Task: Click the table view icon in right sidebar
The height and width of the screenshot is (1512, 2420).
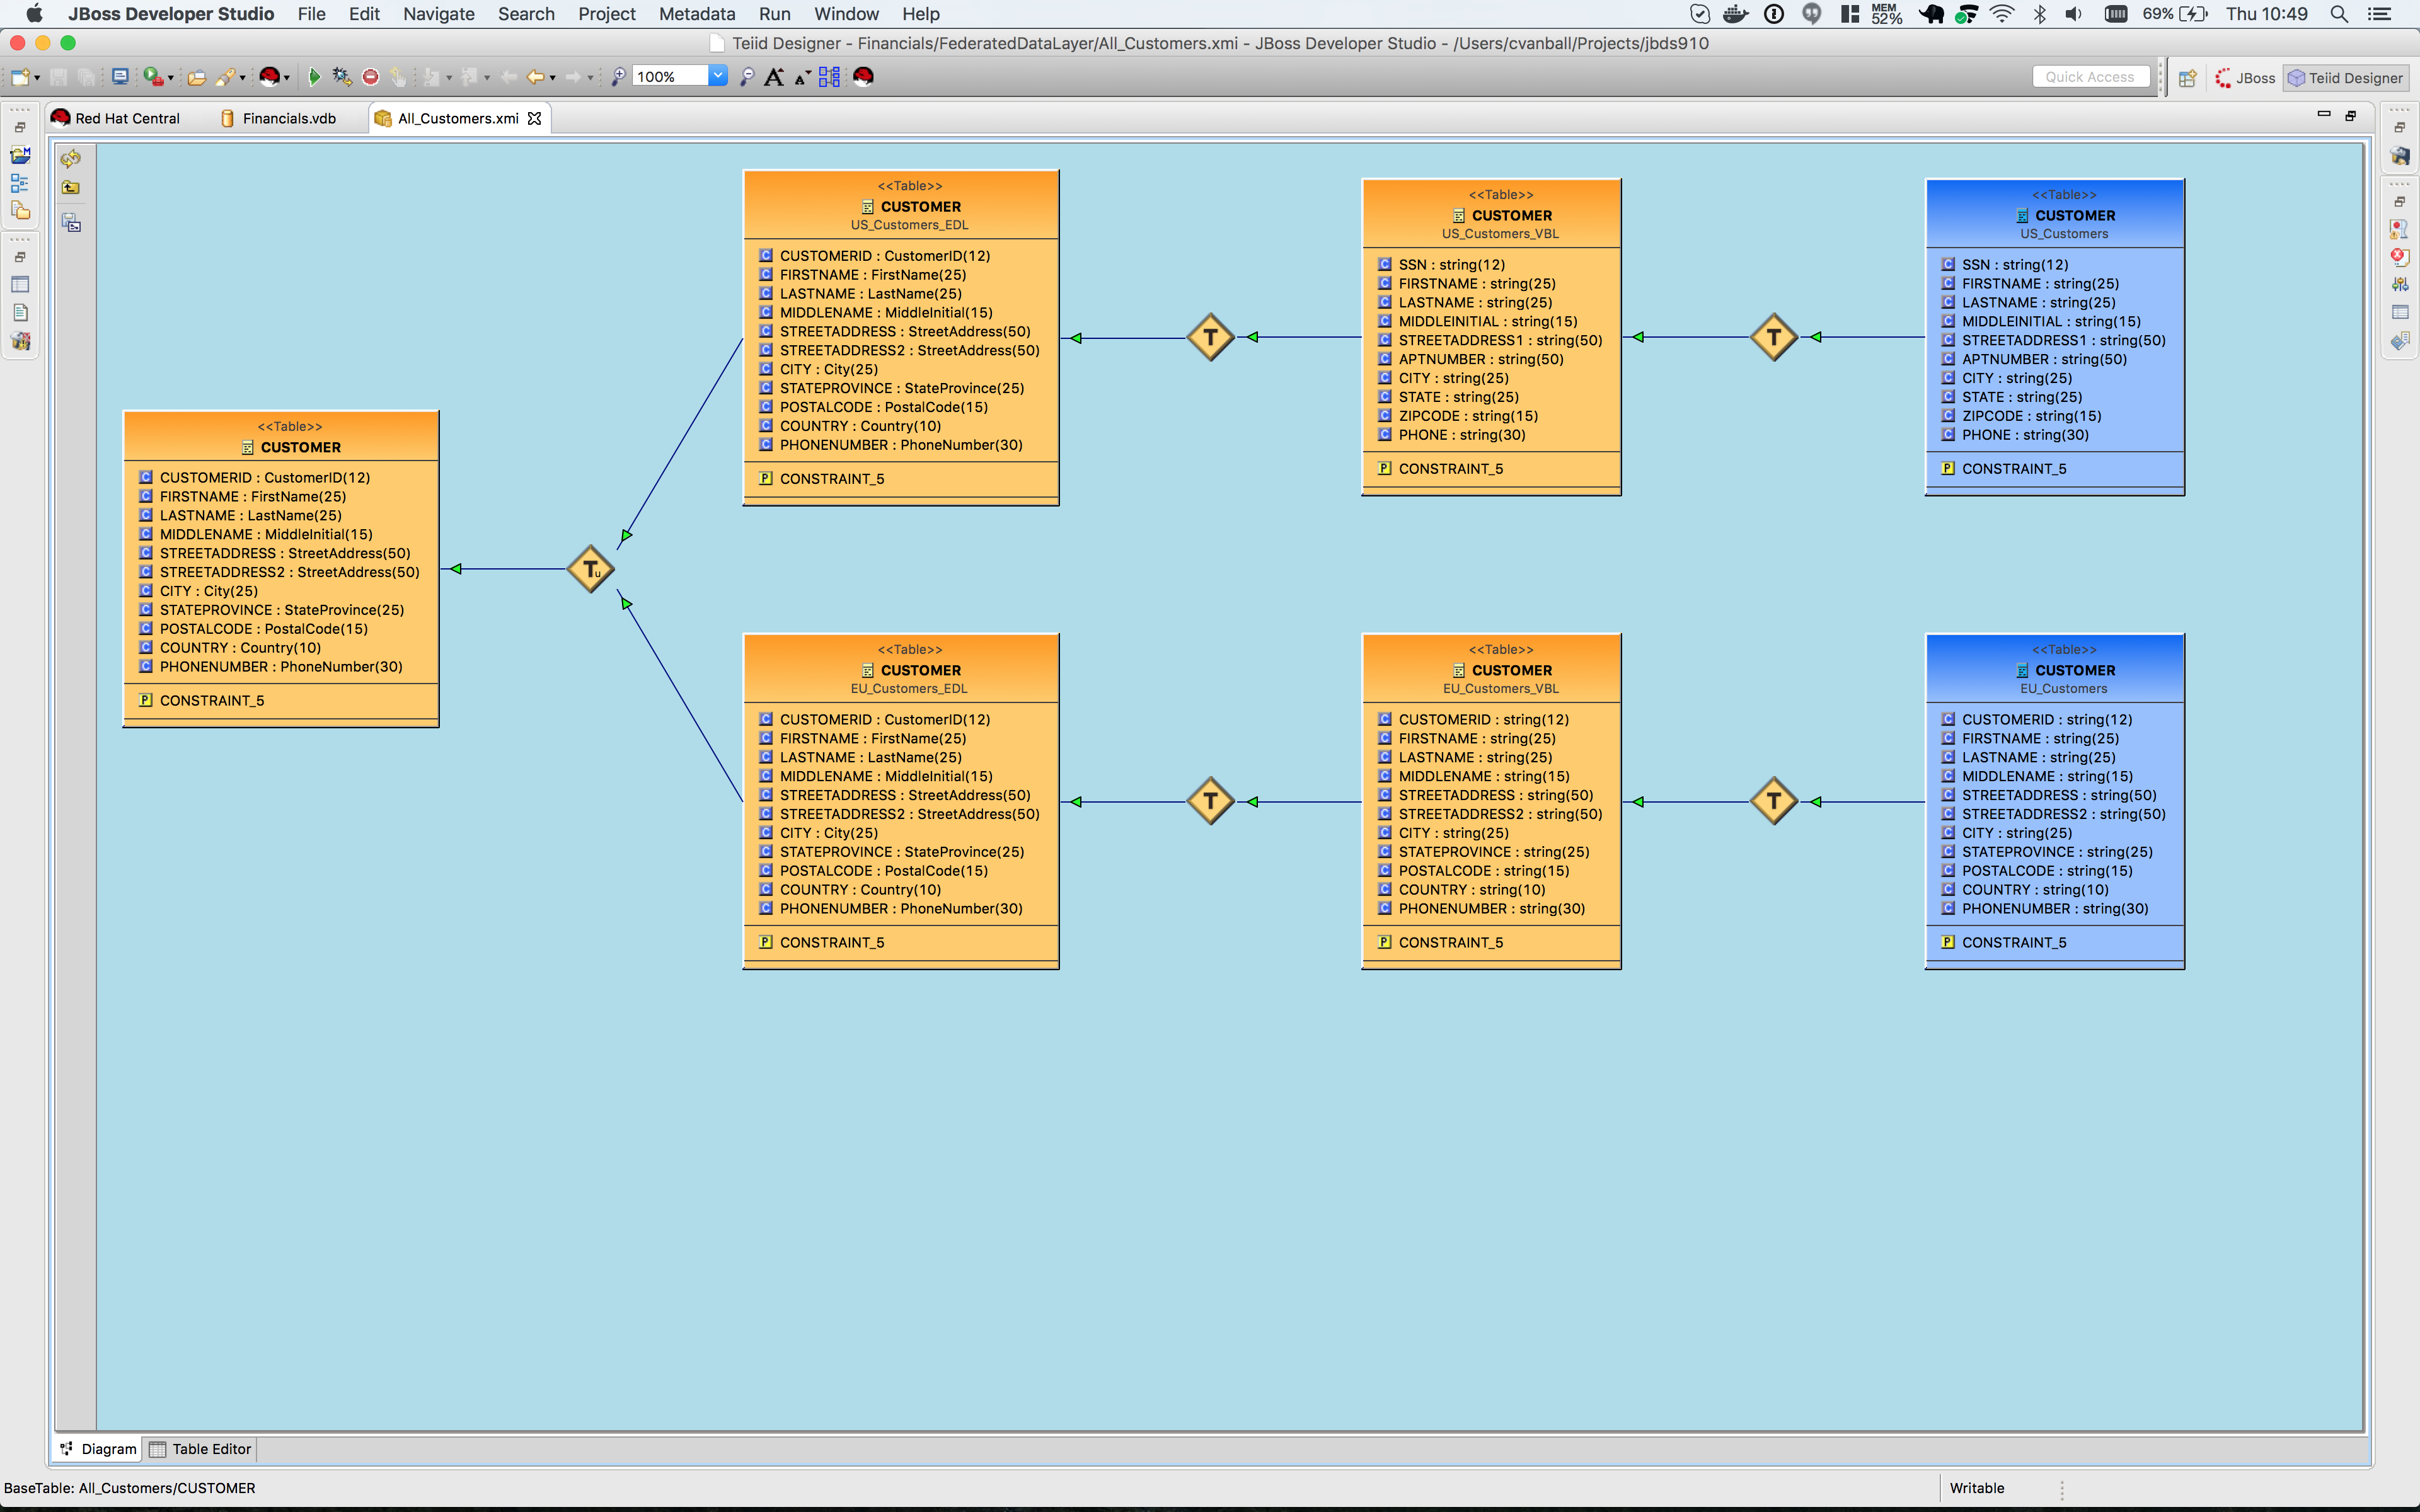Action: 2401,310
